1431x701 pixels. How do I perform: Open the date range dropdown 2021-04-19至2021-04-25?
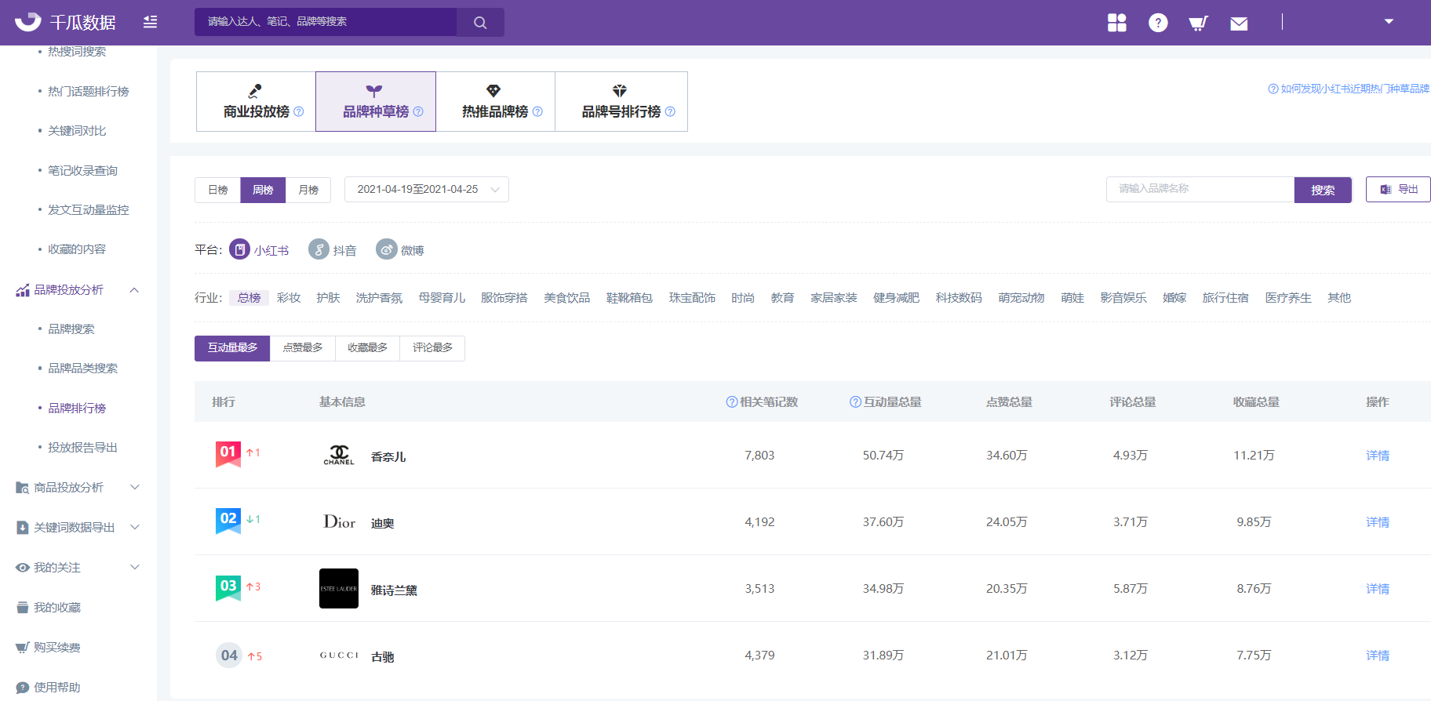coord(427,190)
